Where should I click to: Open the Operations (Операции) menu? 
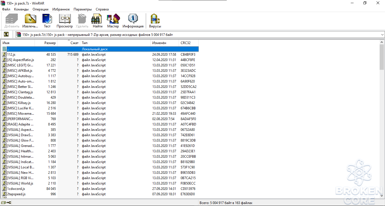tap(40, 9)
